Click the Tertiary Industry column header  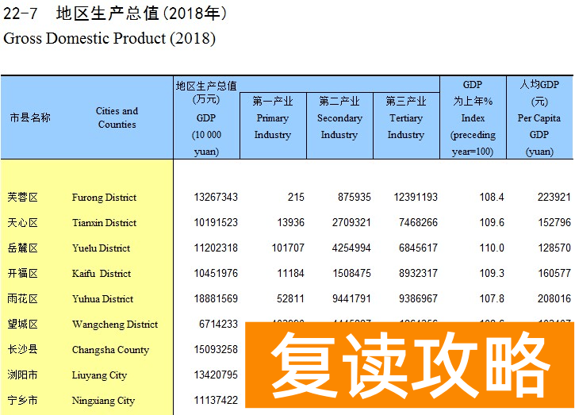[x=406, y=117]
